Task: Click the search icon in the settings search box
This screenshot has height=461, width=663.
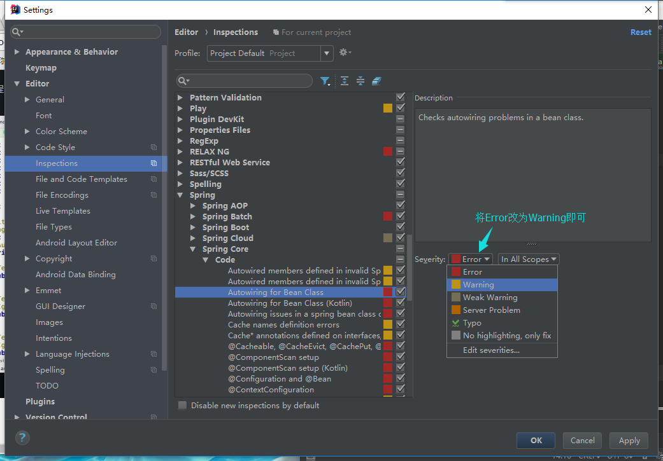Action: (18, 32)
